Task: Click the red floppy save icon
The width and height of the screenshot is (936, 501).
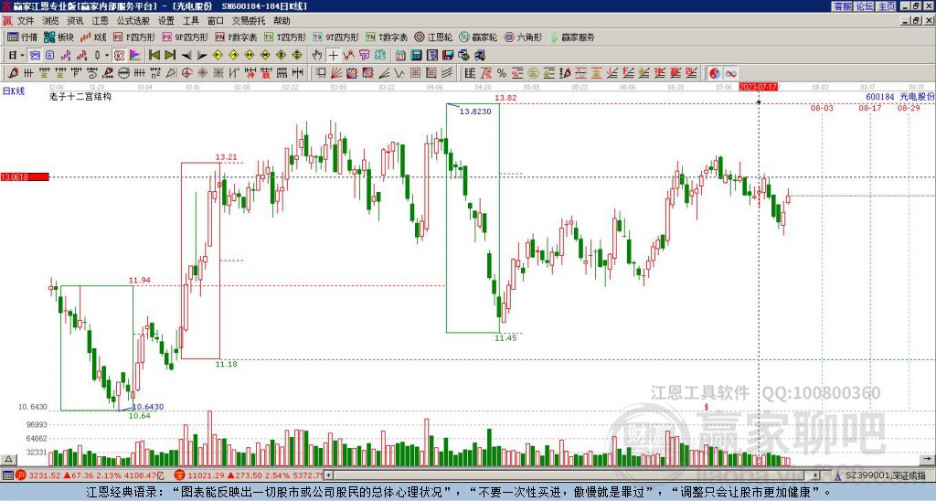Action: 448,55
